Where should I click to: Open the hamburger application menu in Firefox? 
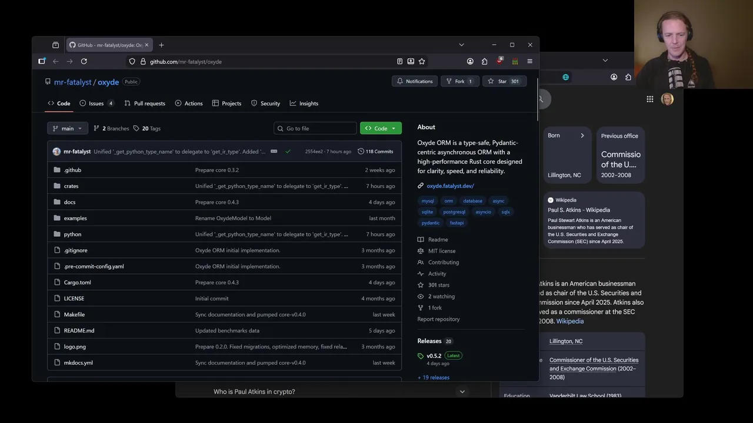pos(529,61)
